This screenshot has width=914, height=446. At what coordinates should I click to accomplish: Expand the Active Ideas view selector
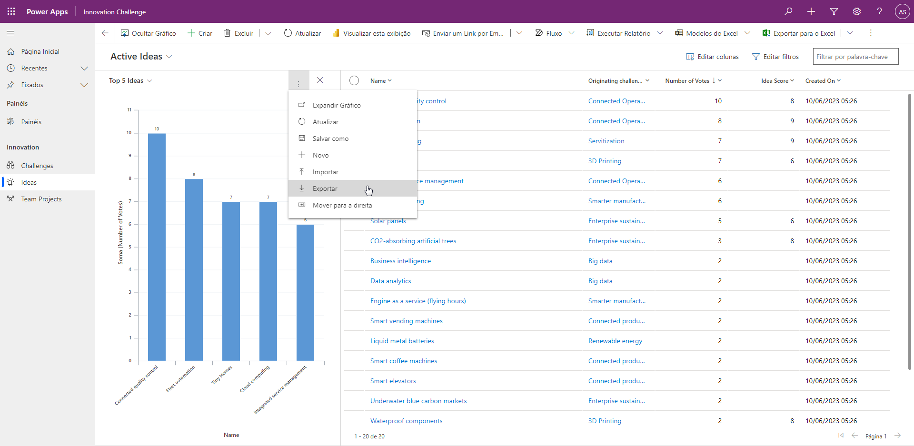click(x=169, y=57)
